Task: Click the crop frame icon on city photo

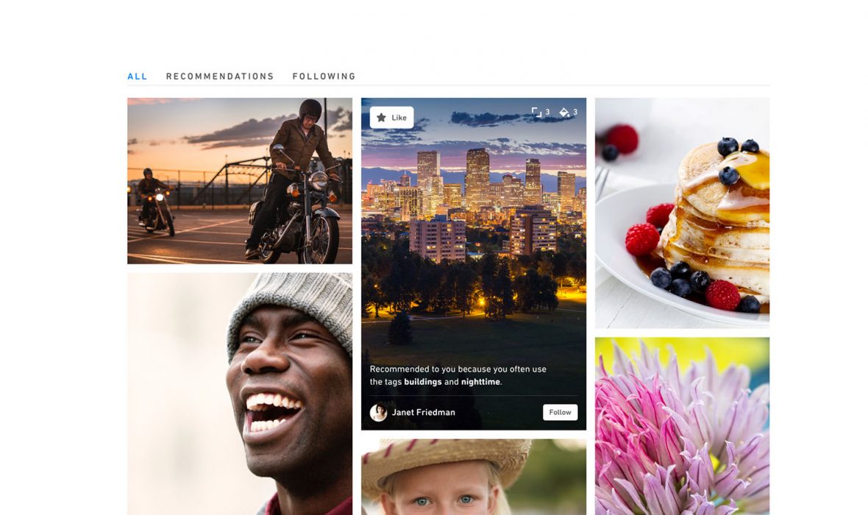Action: 536,113
